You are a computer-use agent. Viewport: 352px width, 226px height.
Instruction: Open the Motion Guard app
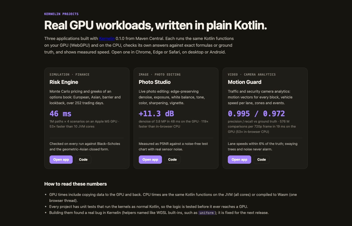(x=239, y=159)
